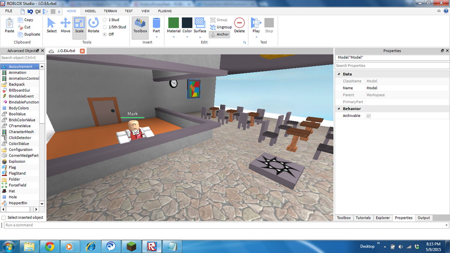Open the Surface dropdown arrow
450x253 pixels.
200,37
